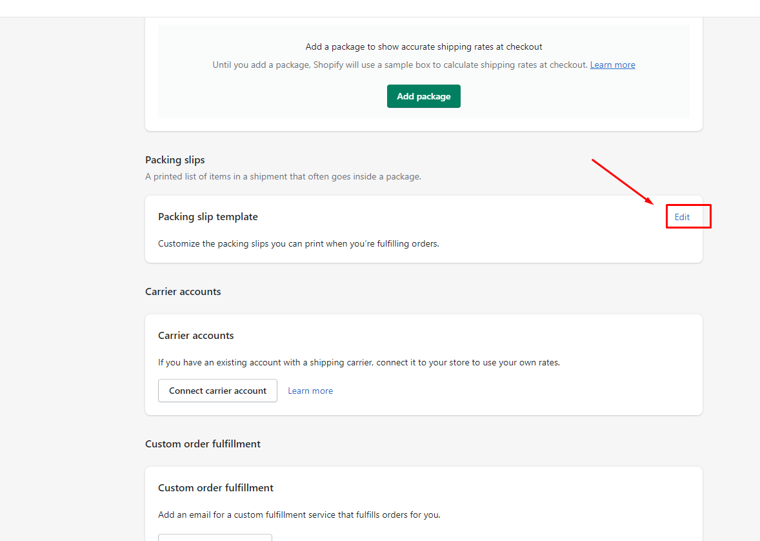Click the Packing slips section heading
This screenshot has height=541, width=760.
pyautogui.click(x=175, y=159)
